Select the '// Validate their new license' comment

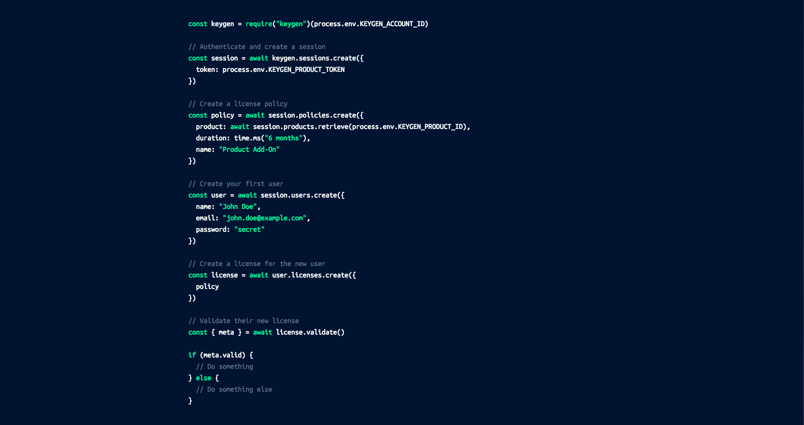243,321
